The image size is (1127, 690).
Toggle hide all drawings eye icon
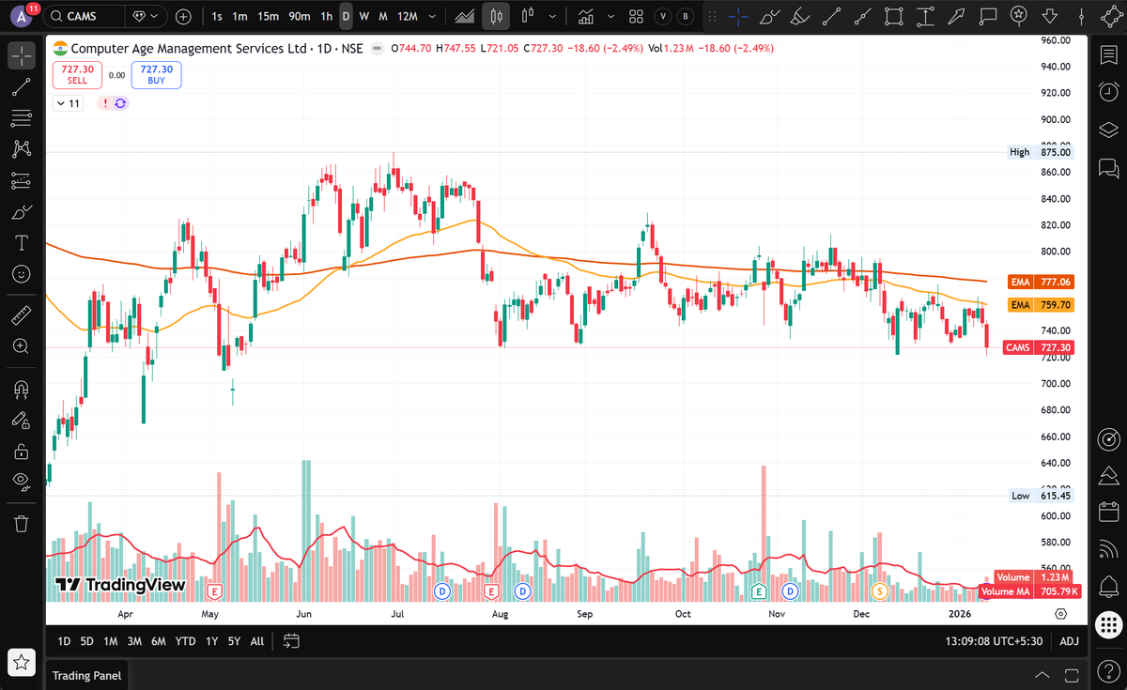[22, 482]
